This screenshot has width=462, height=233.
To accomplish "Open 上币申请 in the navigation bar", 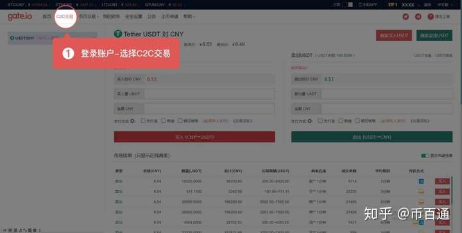I will click(x=169, y=17).
